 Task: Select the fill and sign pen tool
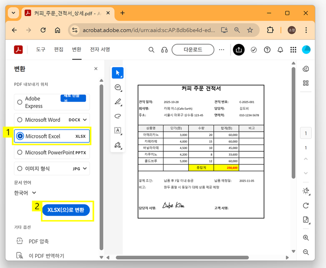click(x=118, y=145)
